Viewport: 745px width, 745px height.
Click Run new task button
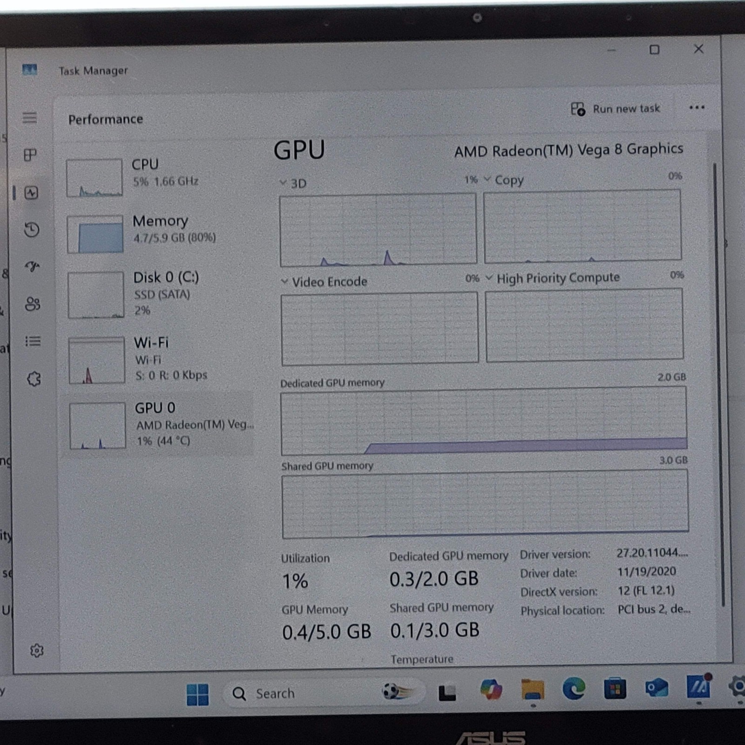click(x=616, y=109)
